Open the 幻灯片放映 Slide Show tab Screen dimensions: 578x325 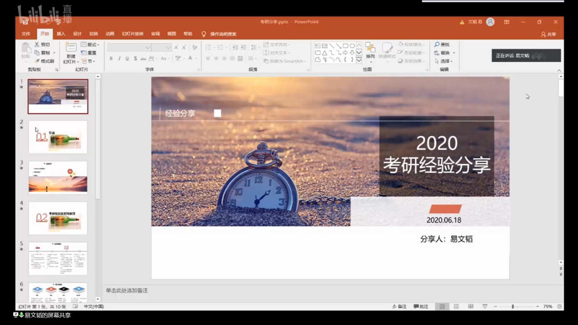(x=132, y=34)
